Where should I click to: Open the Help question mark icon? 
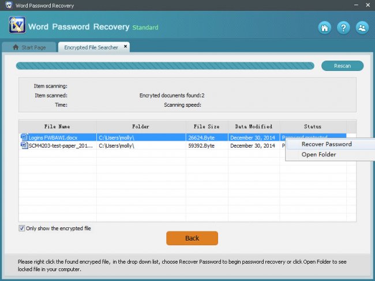pyautogui.click(x=343, y=28)
